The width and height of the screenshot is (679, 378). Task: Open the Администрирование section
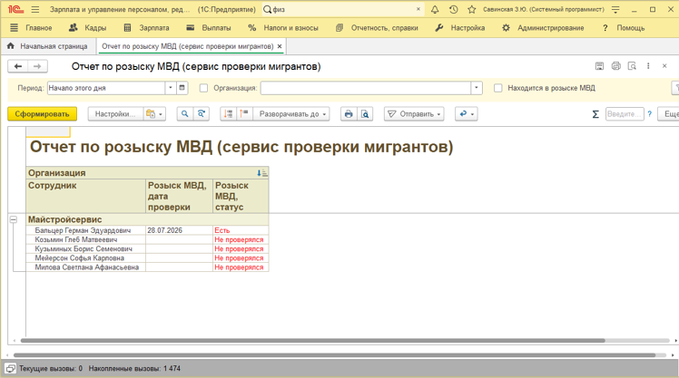(x=543, y=28)
